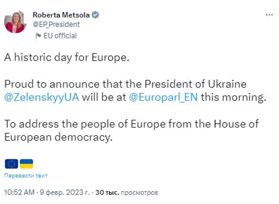Image resolution: width=279 pixels, height=204 pixels.
Task: Click the Ukraine flag emoji
Action: click(x=26, y=164)
